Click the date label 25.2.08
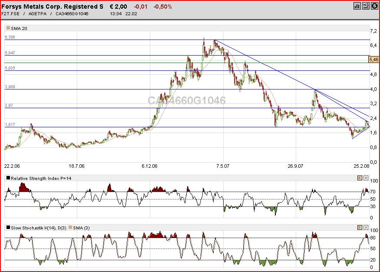The width and height of the screenshot is (380, 272). (361, 166)
